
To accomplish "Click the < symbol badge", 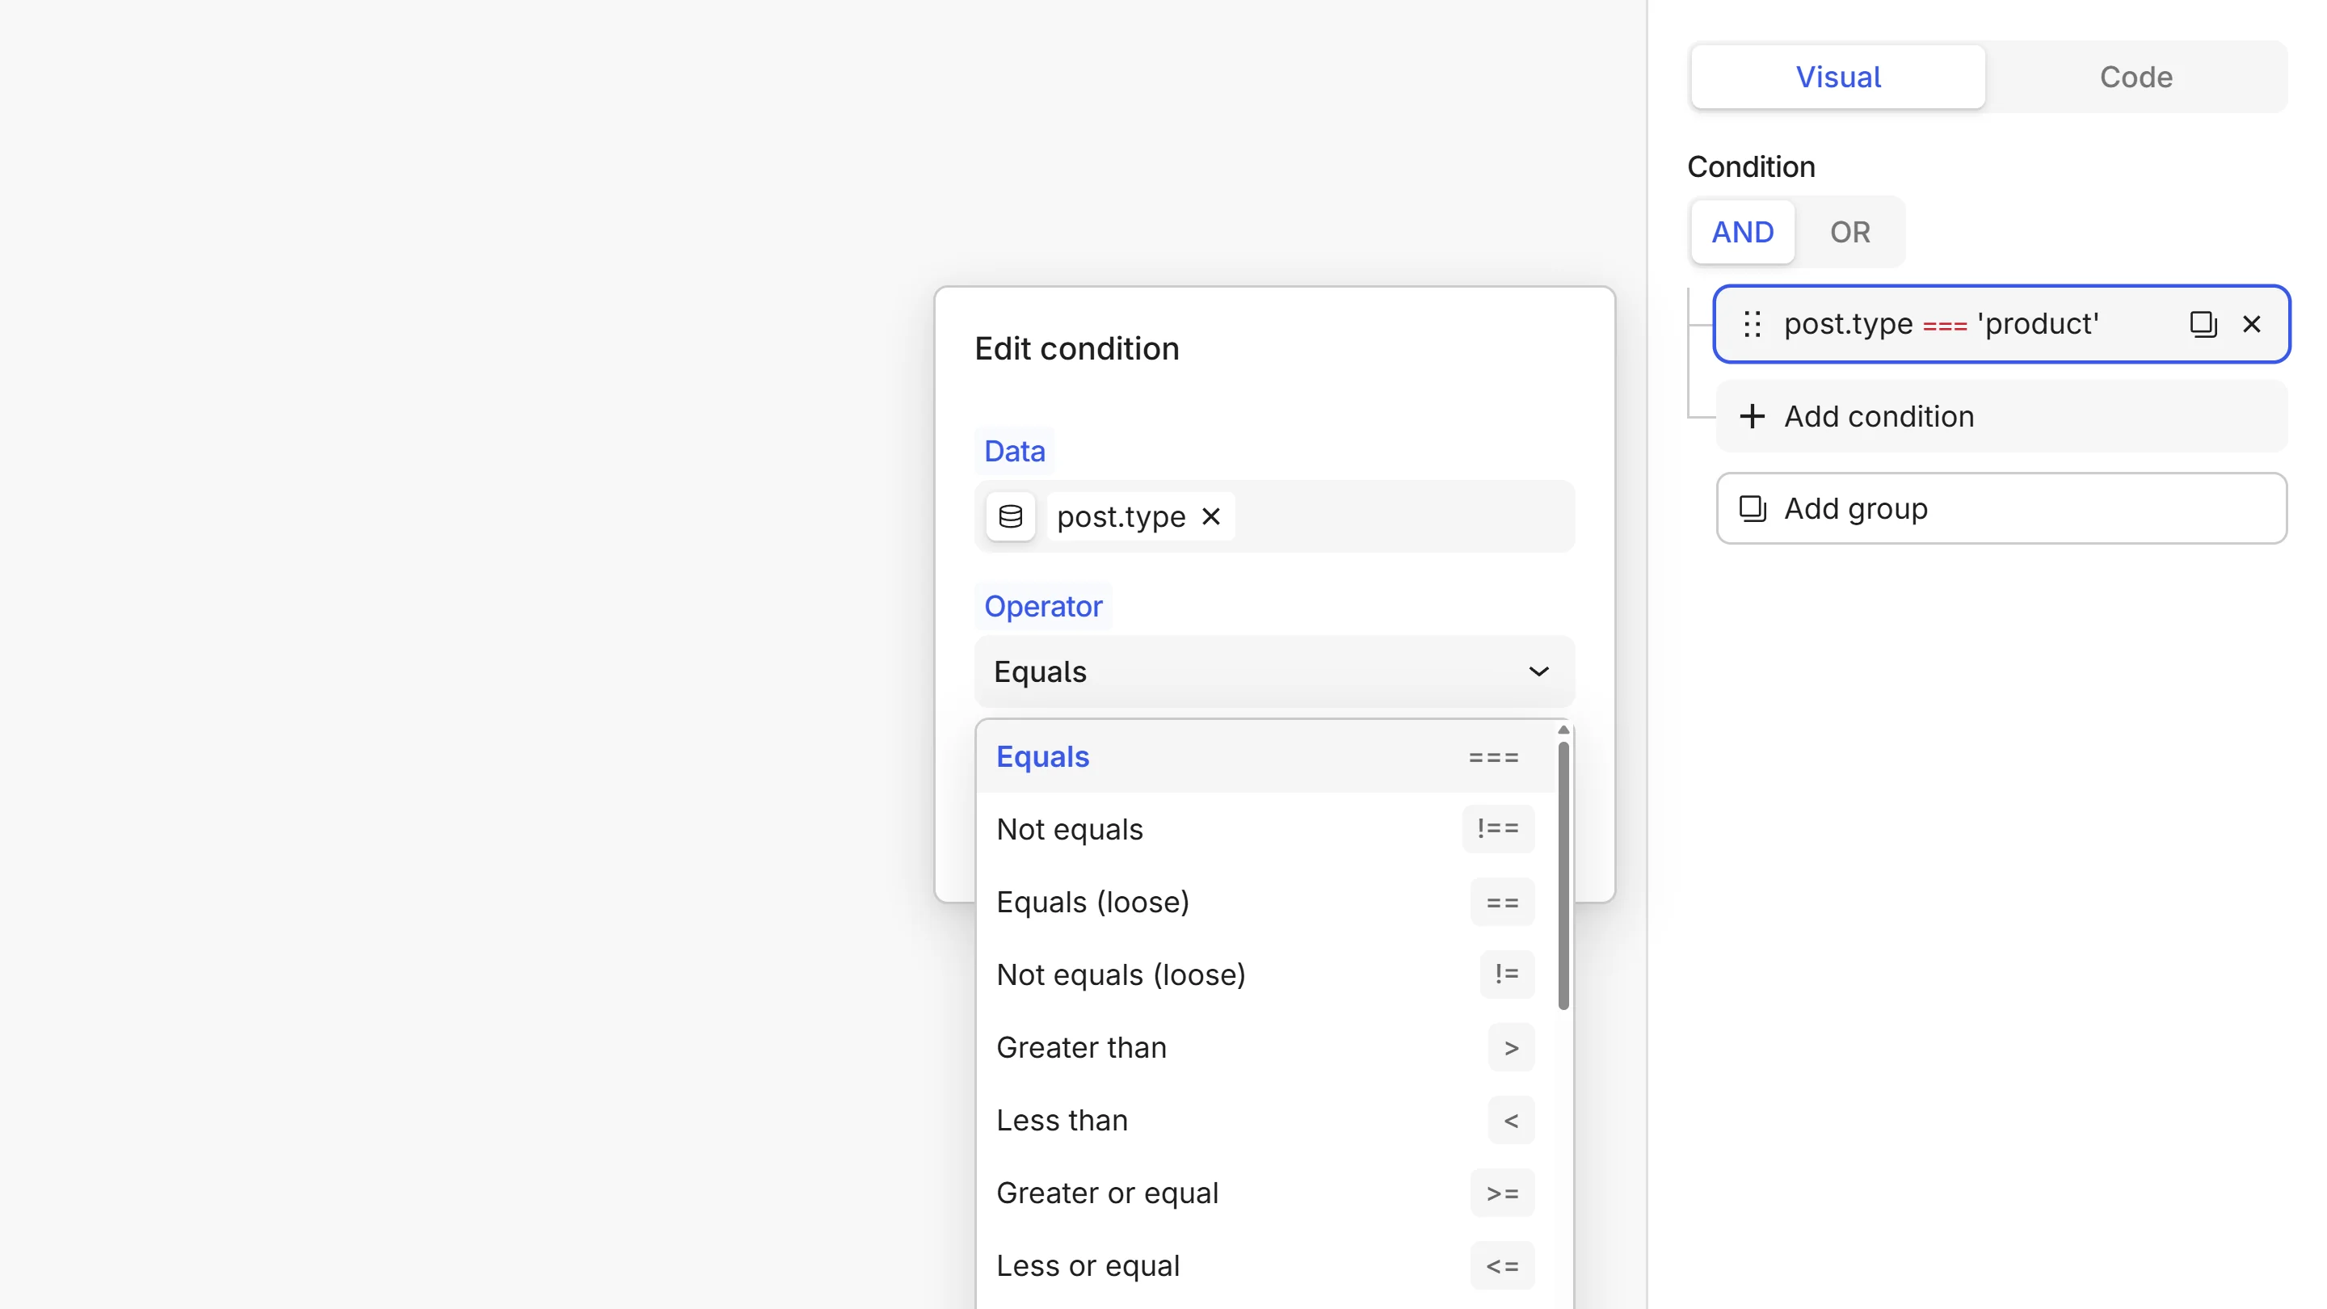I will coord(1511,1119).
